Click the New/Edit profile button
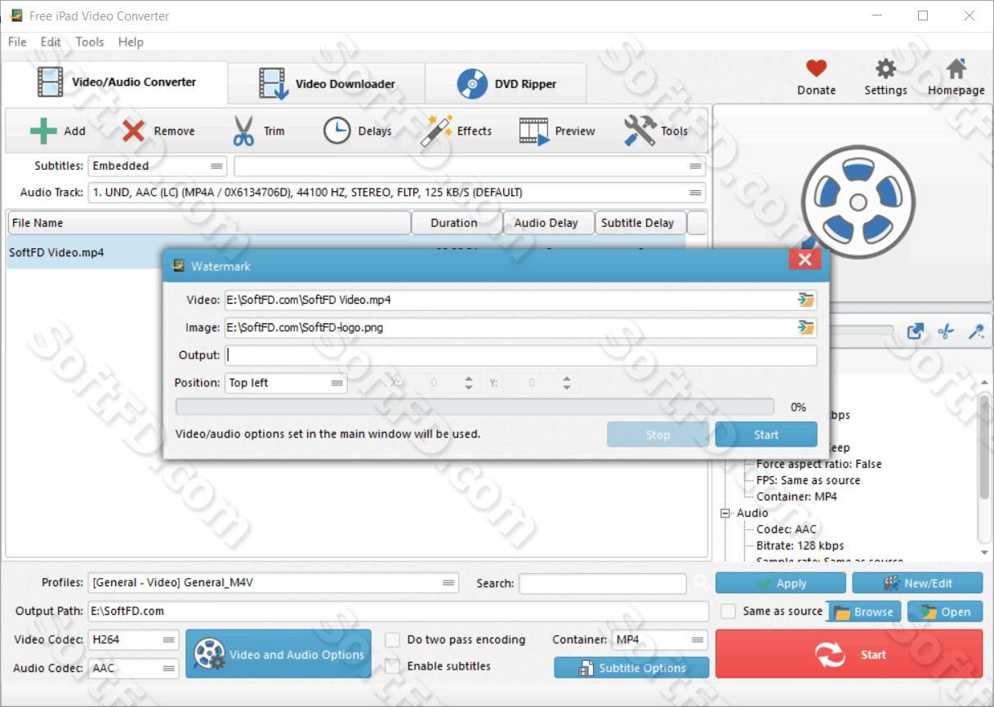This screenshot has width=994, height=707. (917, 583)
